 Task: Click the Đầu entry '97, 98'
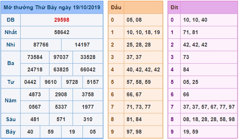(x=134, y=132)
